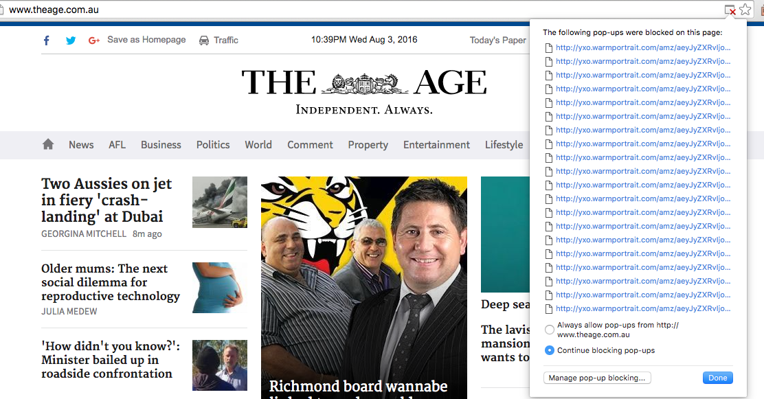This screenshot has width=764, height=399.
Task: Open the Business section
Action: coord(161,145)
